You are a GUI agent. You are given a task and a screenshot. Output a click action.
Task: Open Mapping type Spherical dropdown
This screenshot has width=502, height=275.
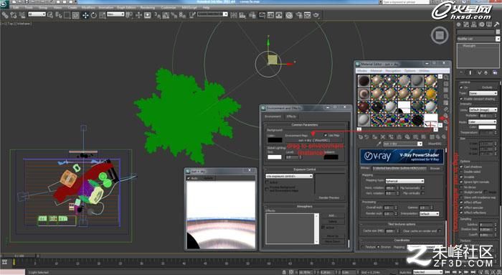coord(404,181)
